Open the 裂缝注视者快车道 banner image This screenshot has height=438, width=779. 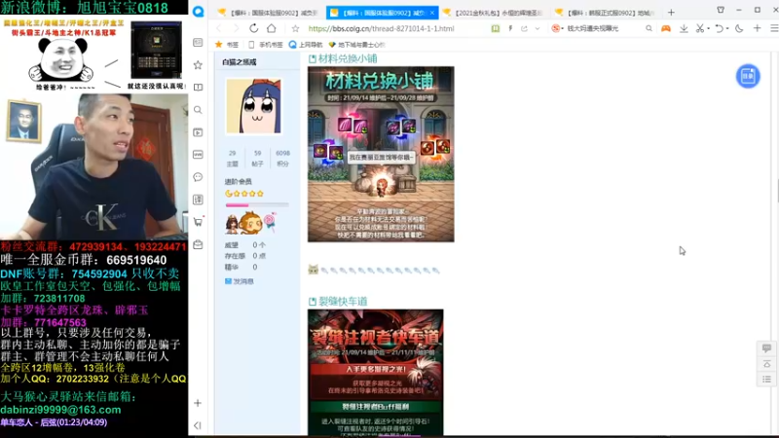click(x=376, y=373)
